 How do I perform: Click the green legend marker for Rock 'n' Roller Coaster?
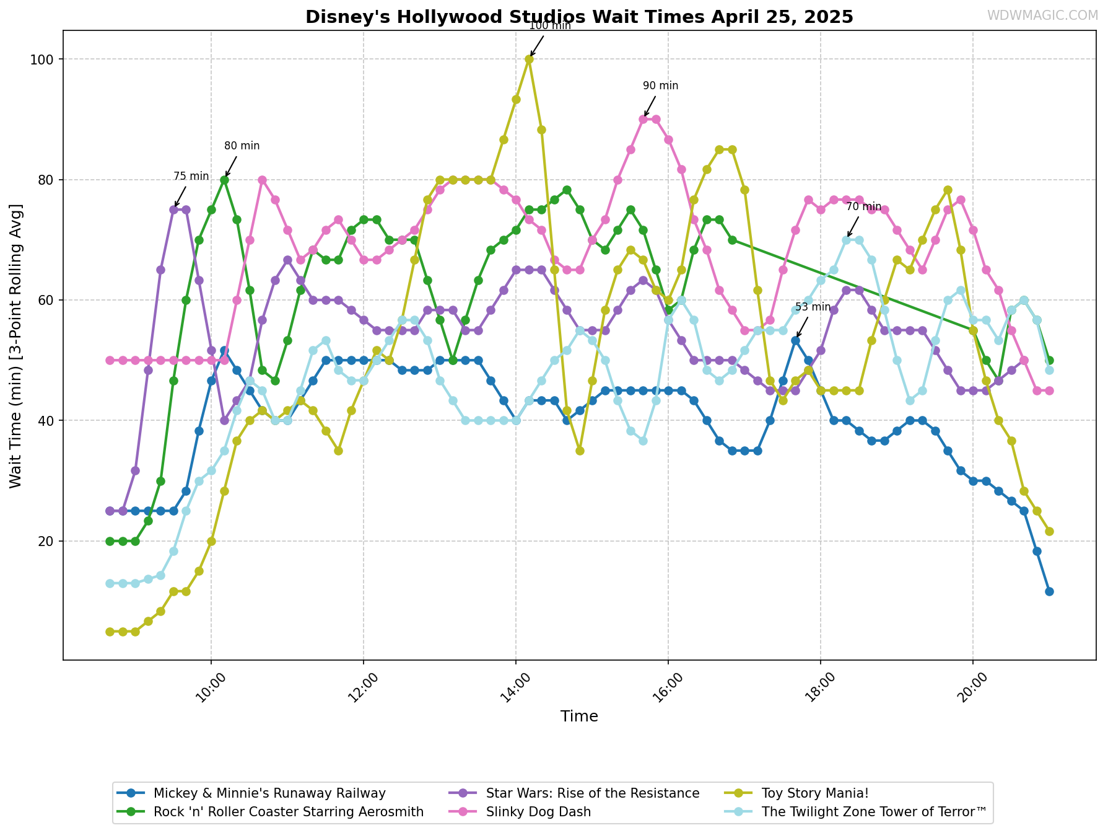(x=130, y=812)
